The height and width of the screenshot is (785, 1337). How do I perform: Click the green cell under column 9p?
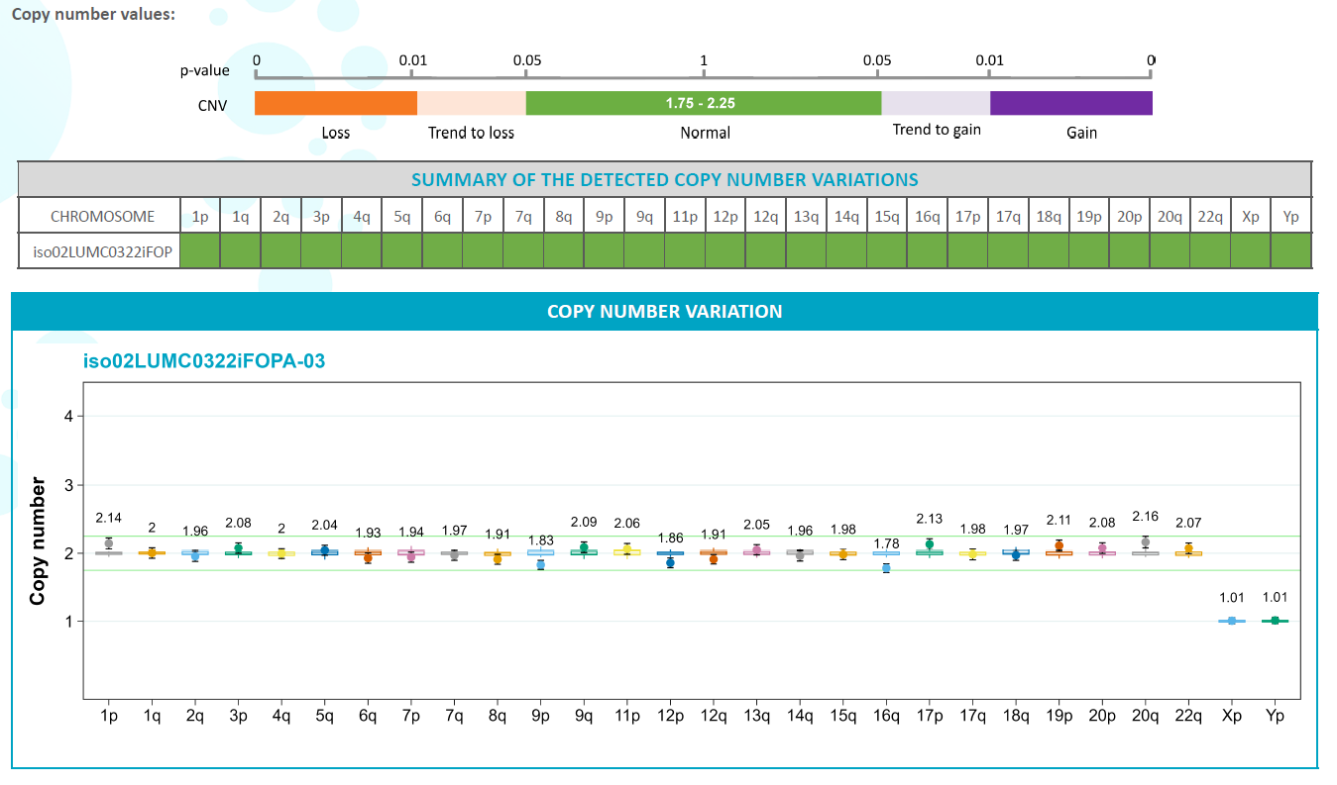point(604,251)
